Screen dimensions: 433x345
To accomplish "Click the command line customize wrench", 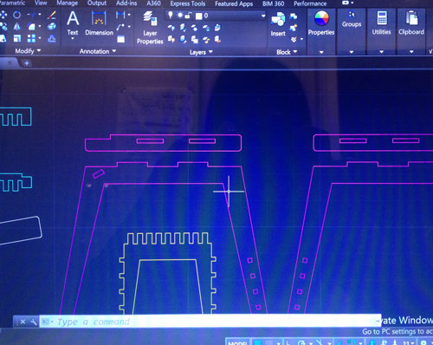I will [x=34, y=322].
